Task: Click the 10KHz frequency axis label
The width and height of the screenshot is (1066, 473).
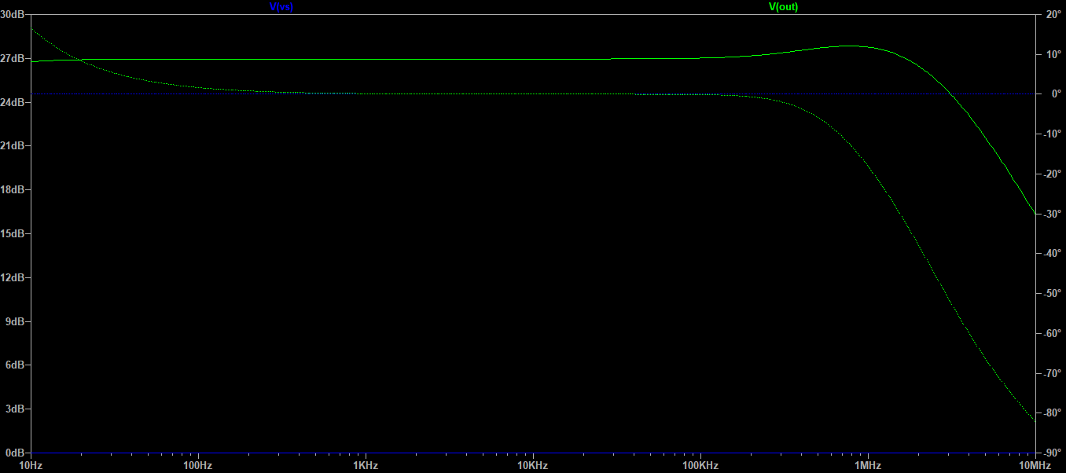Action: coord(533,465)
